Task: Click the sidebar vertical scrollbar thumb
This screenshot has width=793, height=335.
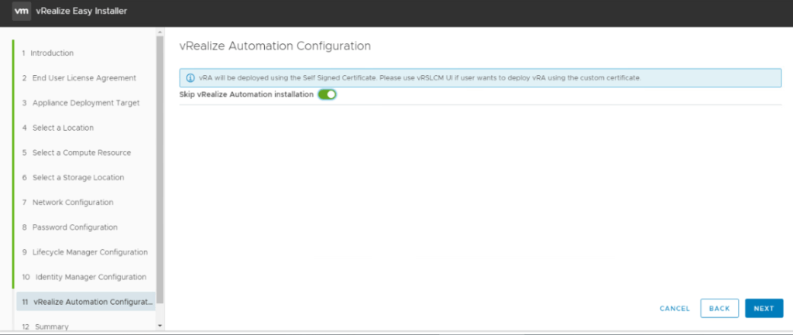Action: point(160,170)
